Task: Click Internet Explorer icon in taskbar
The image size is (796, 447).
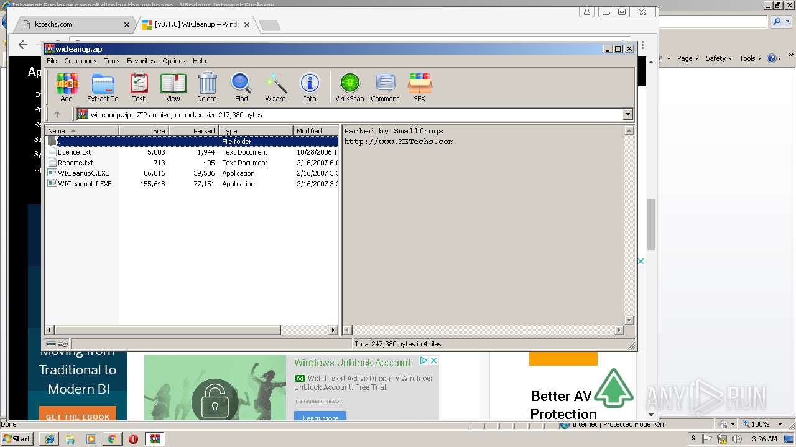Action: pos(49,439)
